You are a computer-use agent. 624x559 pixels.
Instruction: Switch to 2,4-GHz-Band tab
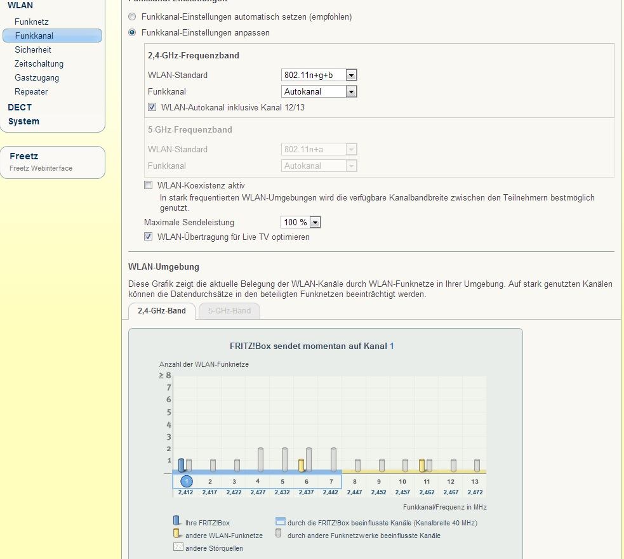tap(162, 311)
